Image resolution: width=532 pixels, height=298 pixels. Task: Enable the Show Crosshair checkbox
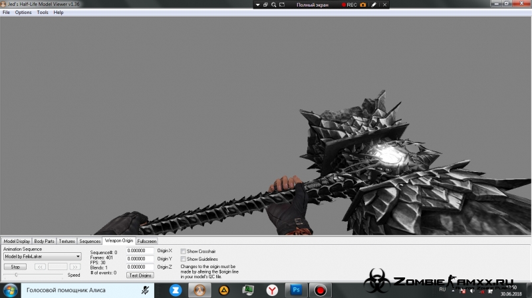184,252
